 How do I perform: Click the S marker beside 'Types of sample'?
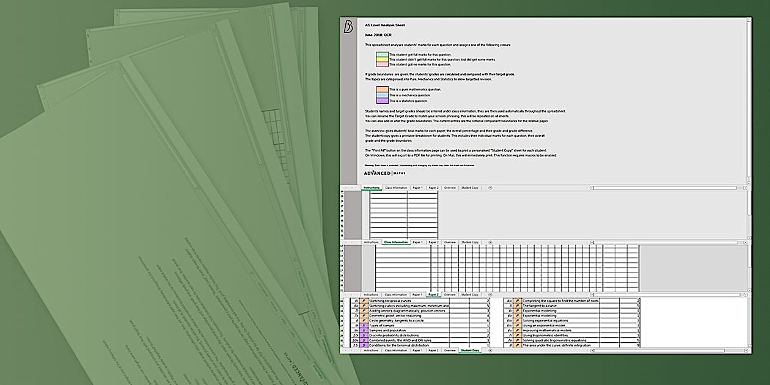click(x=364, y=326)
